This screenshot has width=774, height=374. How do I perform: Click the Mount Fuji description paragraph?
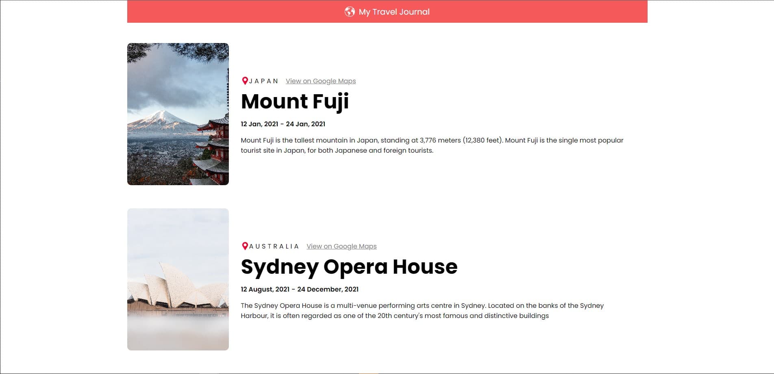[x=432, y=145]
